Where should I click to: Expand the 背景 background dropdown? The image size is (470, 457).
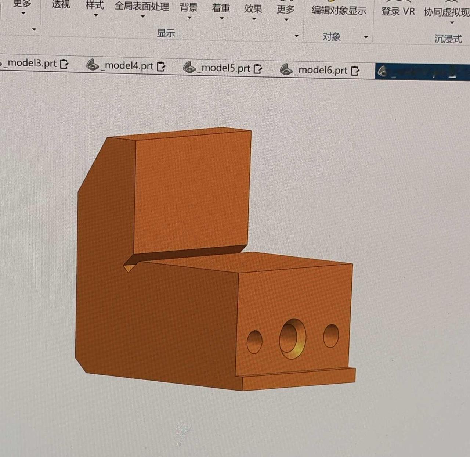tap(189, 10)
